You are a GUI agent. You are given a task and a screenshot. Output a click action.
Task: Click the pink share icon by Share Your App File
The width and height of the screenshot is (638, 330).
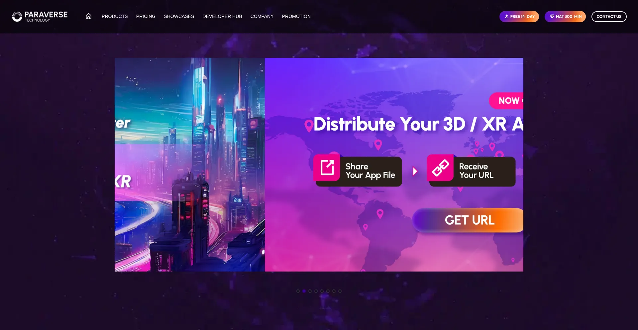327,167
